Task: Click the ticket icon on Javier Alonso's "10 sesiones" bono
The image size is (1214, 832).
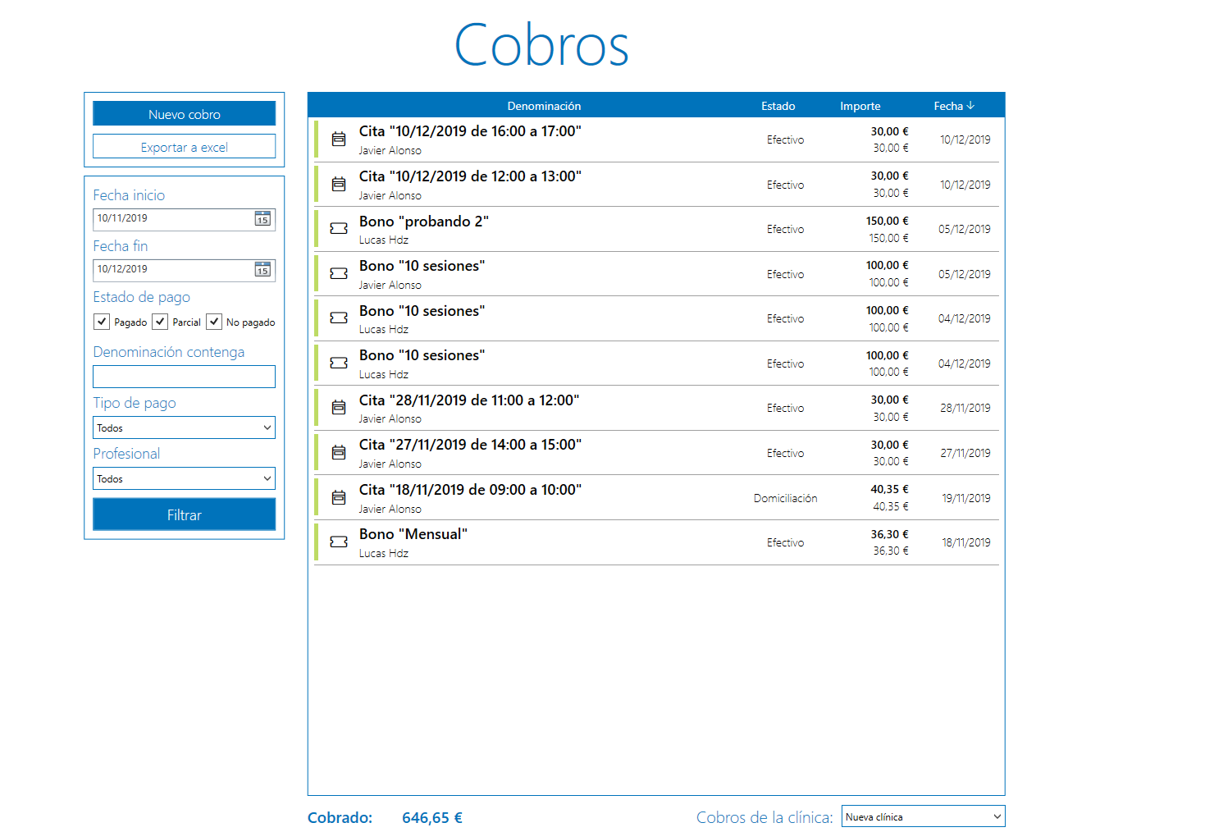Action: point(339,273)
